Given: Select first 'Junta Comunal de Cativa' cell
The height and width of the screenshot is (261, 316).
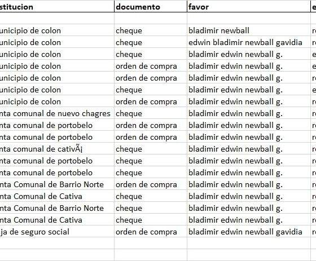Looking at the screenshot, I should point(57,196).
